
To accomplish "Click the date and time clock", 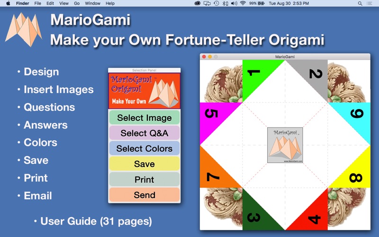I will 289,3.
